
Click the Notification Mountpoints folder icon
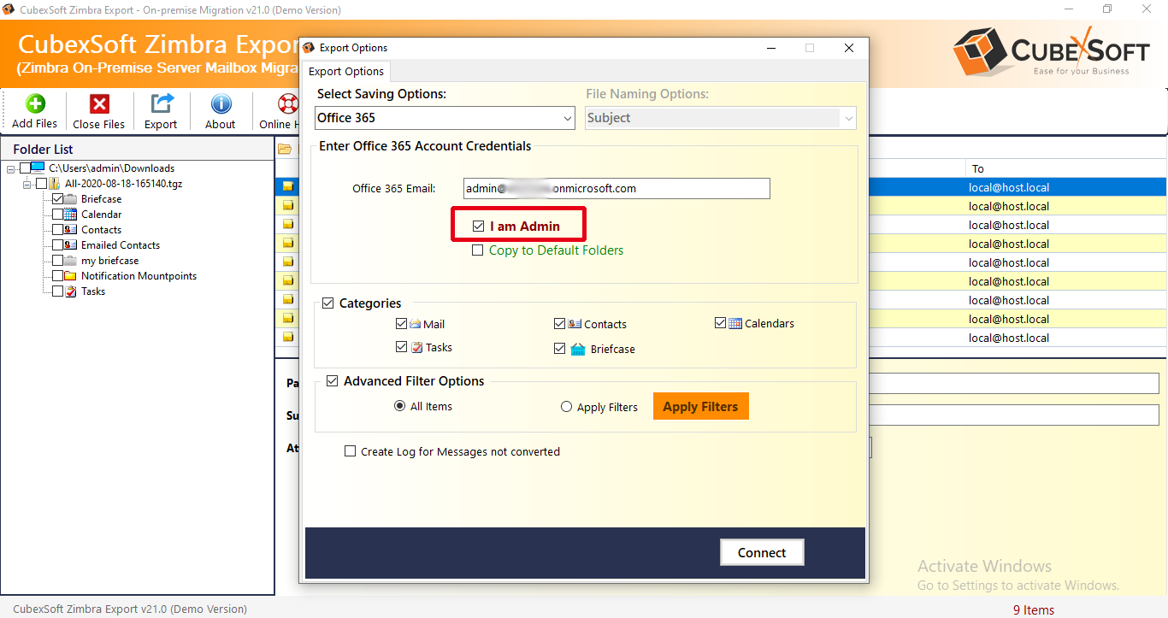coord(71,276)
